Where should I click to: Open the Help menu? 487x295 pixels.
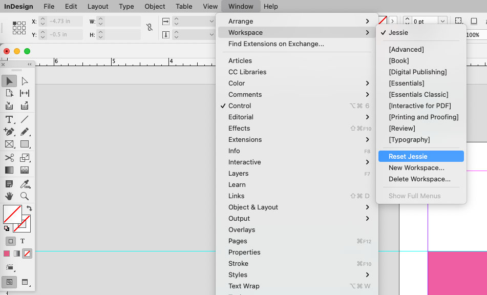tap(270, 7)
